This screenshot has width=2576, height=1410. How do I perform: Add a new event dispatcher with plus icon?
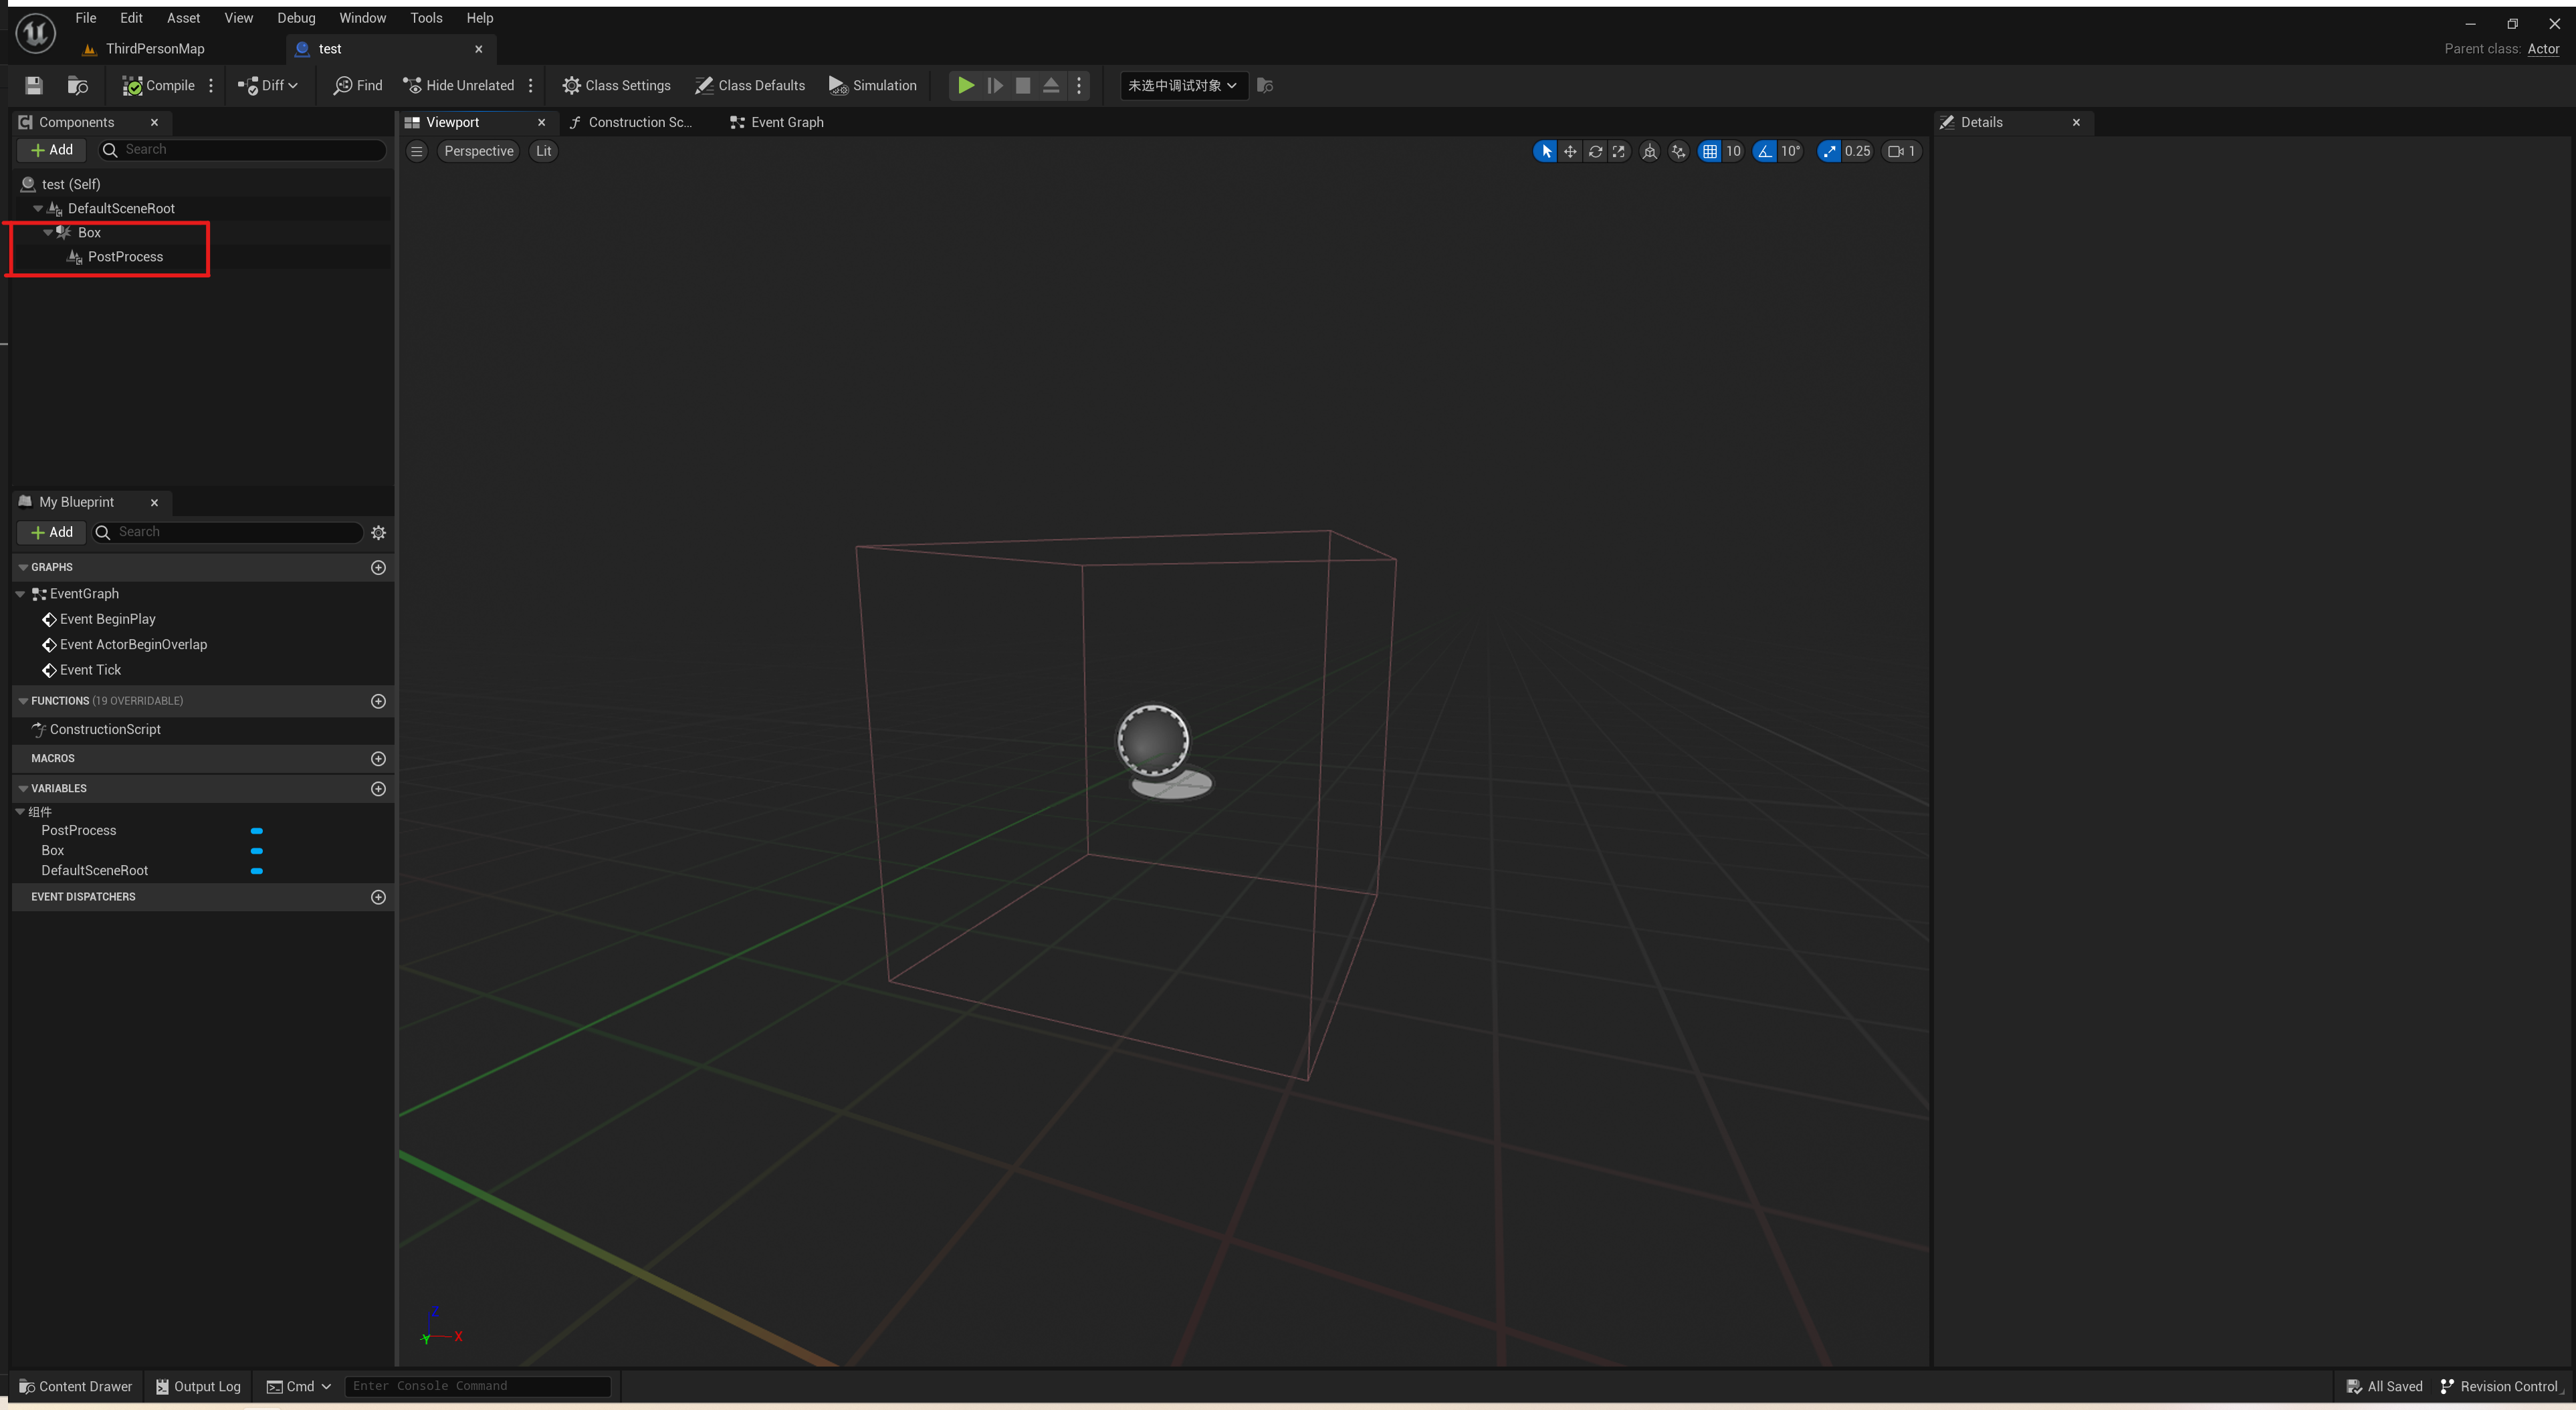378,897
